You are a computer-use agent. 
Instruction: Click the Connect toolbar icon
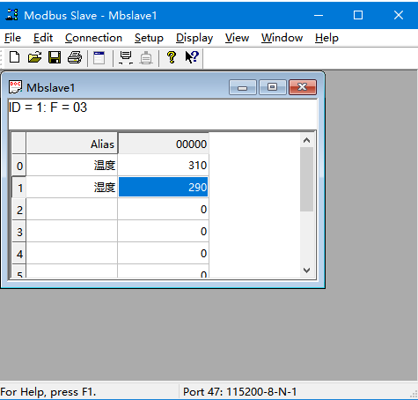pyautogui.click(x=126, y=57)
